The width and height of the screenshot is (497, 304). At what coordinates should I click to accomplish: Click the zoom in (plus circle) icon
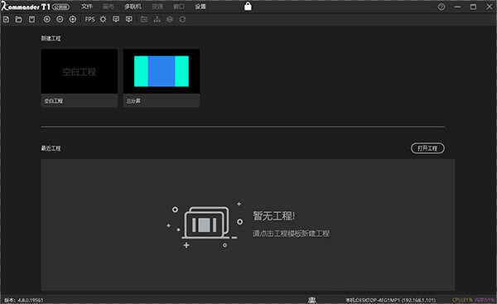pyautogui.click(x=47, y=19)
